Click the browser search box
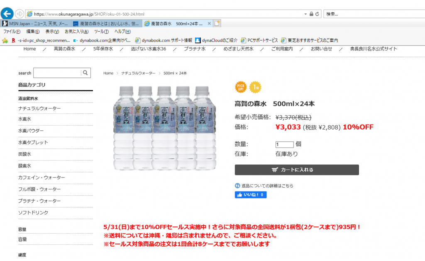This screenshot has width=425, height=261. click(375, 14)
